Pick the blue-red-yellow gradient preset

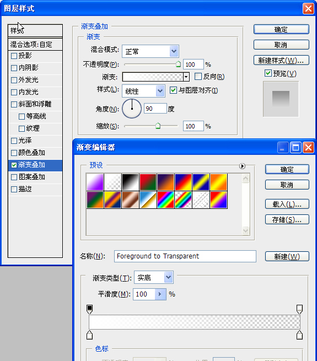(184, 182)
